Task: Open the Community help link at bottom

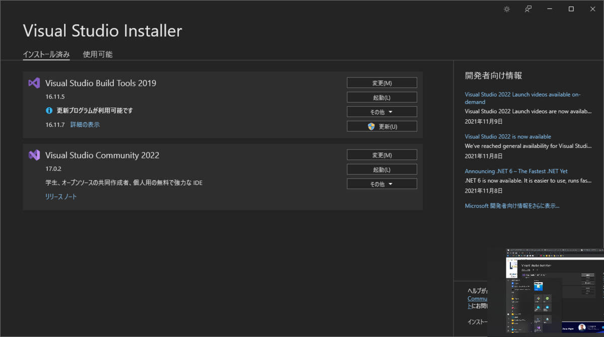Action: click(x=478, y=298)
